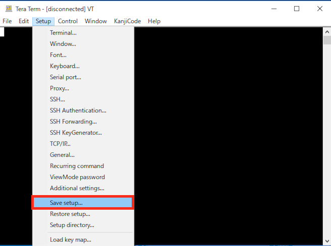Select SSH Authentication... entry
Image resolution: width=331 pixels, height=246 pixels.
(78, 110)
